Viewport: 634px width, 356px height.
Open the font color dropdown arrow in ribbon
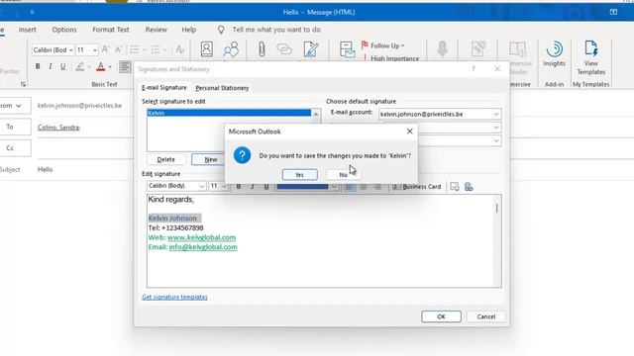110,66
